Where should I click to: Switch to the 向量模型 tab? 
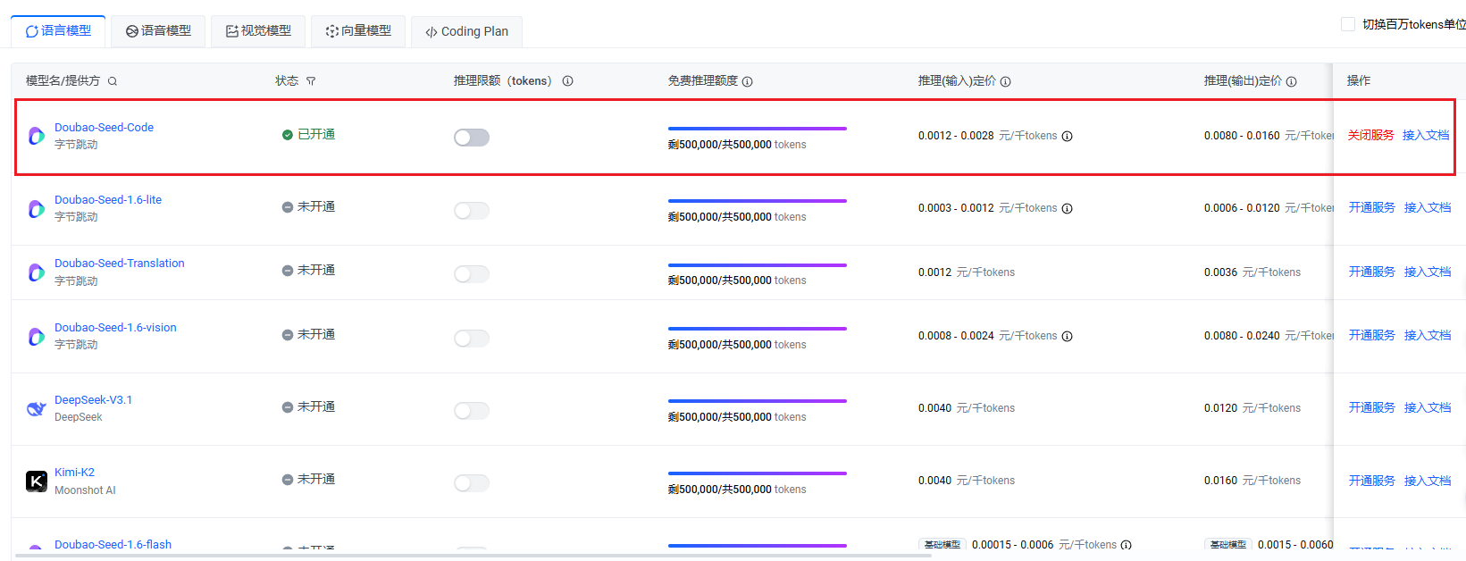[358, 31]
